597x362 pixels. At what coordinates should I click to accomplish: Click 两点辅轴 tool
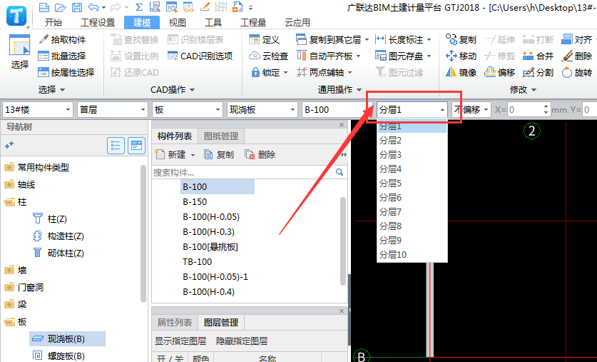pos(325,72)
